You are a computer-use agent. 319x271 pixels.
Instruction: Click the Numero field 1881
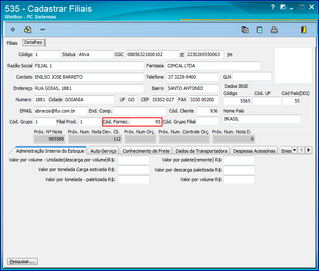coord(41,100)
